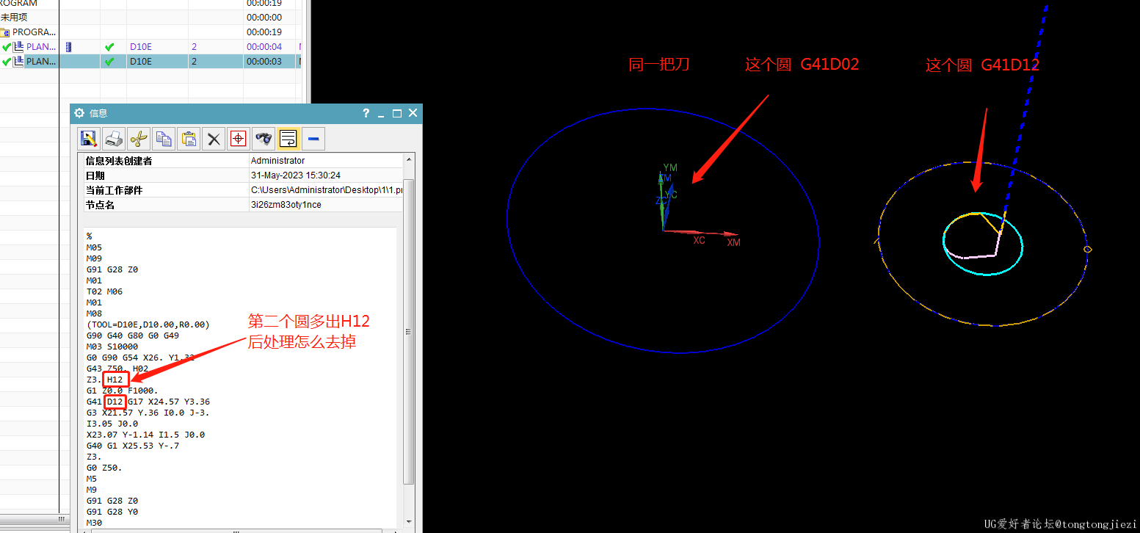Click the info table scrollbar up arrow

click(x=409, y=159)
